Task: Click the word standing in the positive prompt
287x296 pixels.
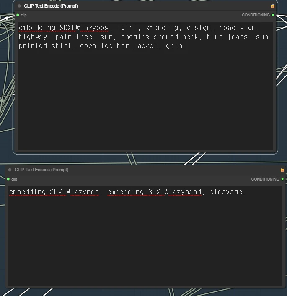Action: click(x=162, y=28)
